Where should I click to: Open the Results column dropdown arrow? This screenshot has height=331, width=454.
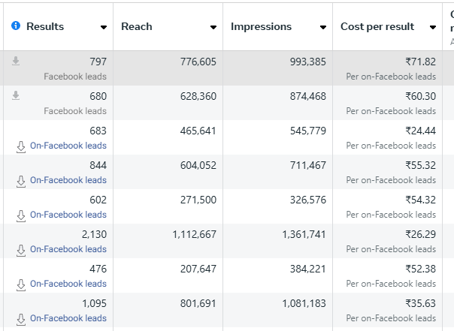pos(103,28)
